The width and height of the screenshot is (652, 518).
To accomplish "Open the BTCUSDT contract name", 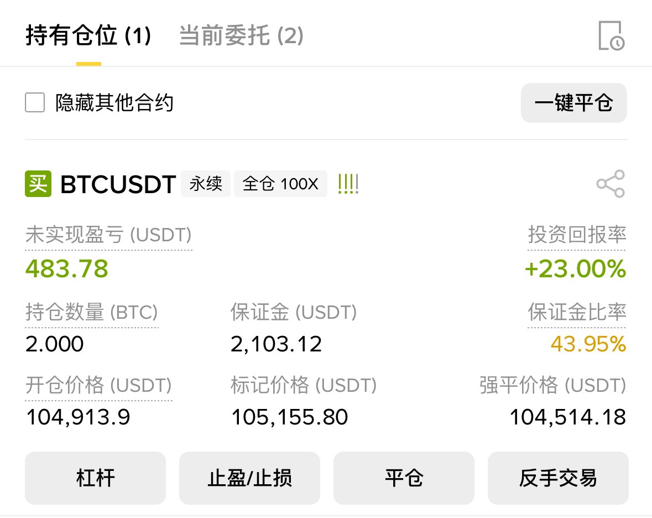I will [x=118, y=184].
